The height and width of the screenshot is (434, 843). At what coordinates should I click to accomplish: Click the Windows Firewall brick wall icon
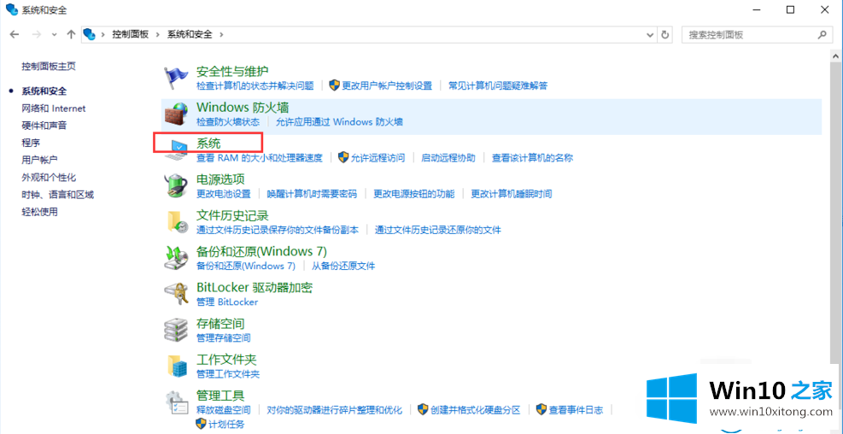[x=176, y=114]
